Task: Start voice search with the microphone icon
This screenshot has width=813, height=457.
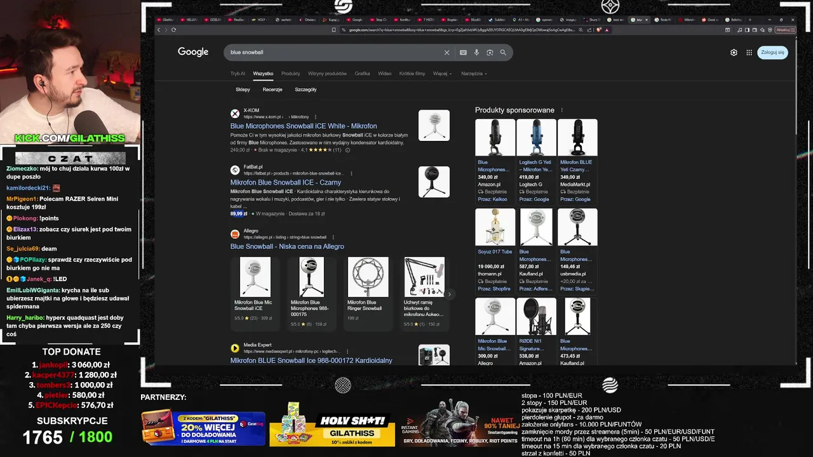Action: pos(476,53)
